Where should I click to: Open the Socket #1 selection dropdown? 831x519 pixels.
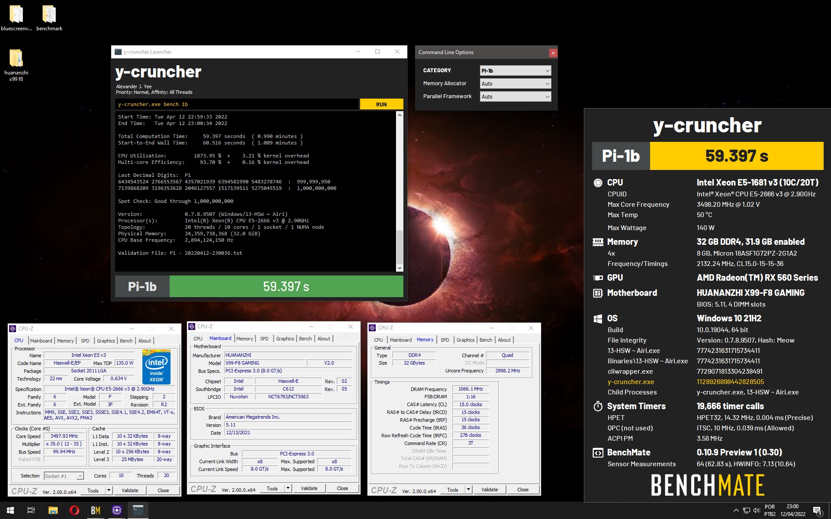[x=64, y=476]
